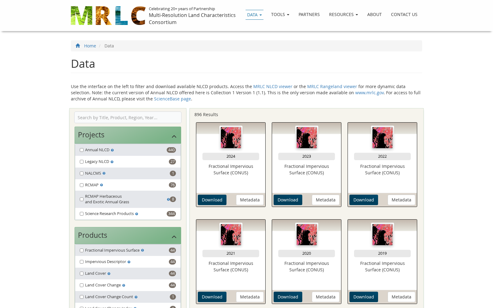Open info icon next to Annual NLCD
Image resolution: width=493 pixels, height=308 pixels.
(112, 150)
